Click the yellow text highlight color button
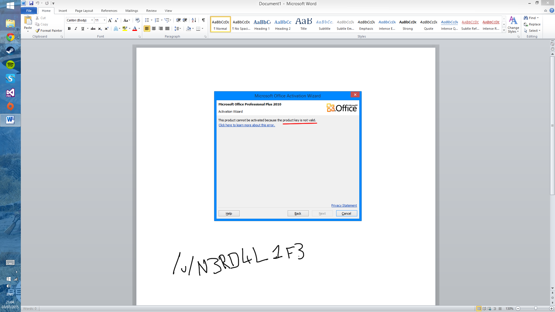Viewport: 555px width, 312px height. coord(125,29)
